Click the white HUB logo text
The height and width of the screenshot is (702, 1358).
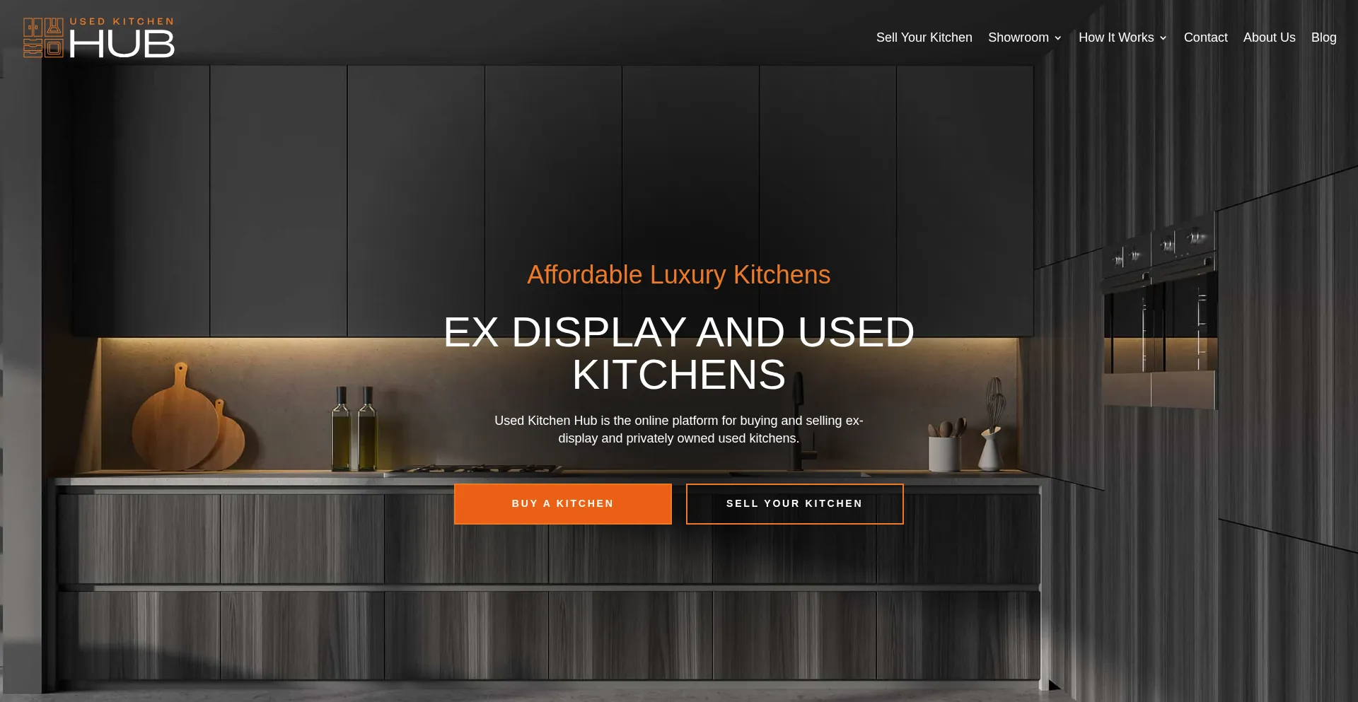point(122,44)
